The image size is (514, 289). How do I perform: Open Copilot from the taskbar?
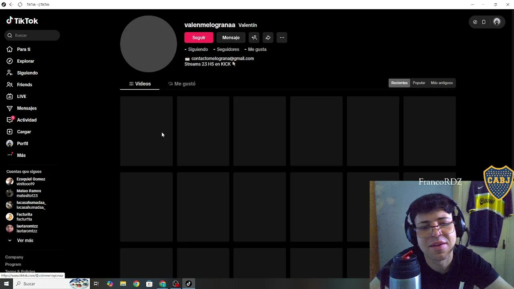(x=110, y=284)
